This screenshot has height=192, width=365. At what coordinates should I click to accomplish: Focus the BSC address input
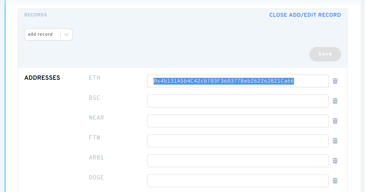pyautogui.click(x=238, y=101)
